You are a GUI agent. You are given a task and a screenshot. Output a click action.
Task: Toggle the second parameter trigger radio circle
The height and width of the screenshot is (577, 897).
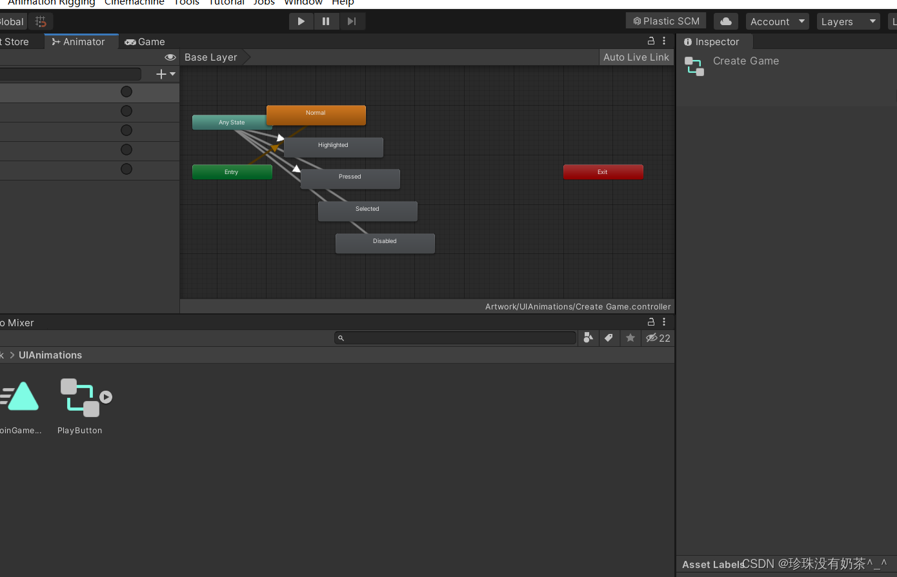click(126, 111)
